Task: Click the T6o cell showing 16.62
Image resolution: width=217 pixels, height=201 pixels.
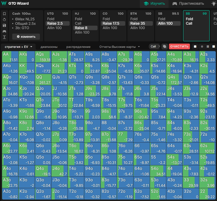Action: click(x=76, y=148)
